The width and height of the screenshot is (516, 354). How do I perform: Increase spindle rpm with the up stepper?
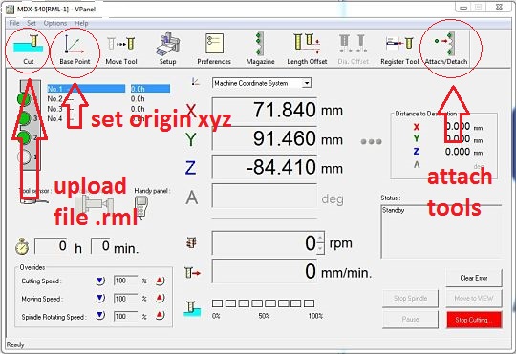[x=320, y=237]
